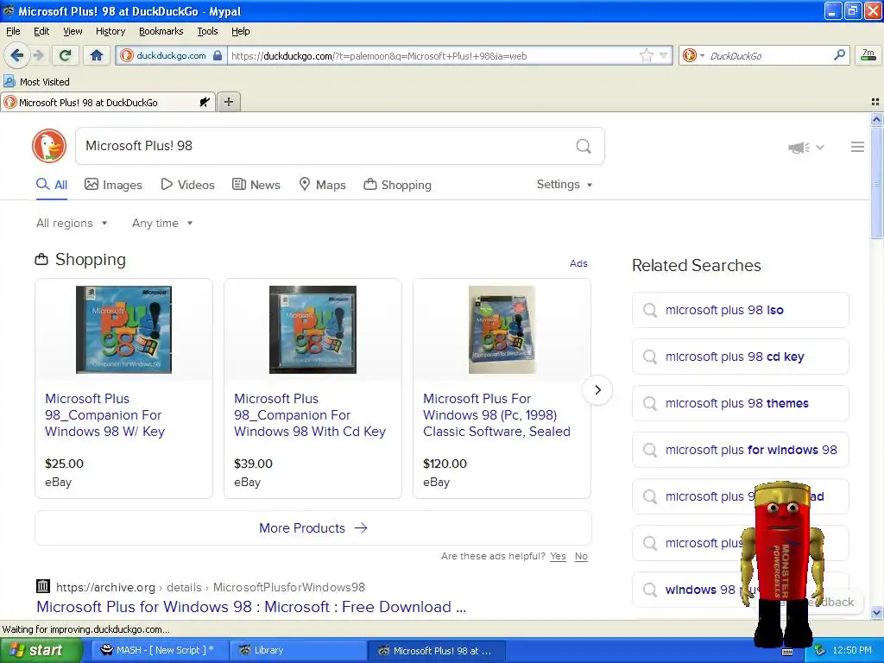Viewport: 884px width, 663px height.
Task: Open the History menu
Action: click(x=110, y=31)
